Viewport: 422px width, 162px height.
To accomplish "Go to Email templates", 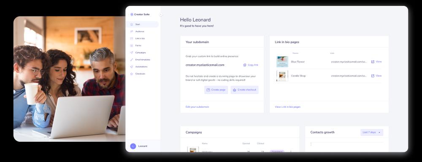I will point(143,60).
